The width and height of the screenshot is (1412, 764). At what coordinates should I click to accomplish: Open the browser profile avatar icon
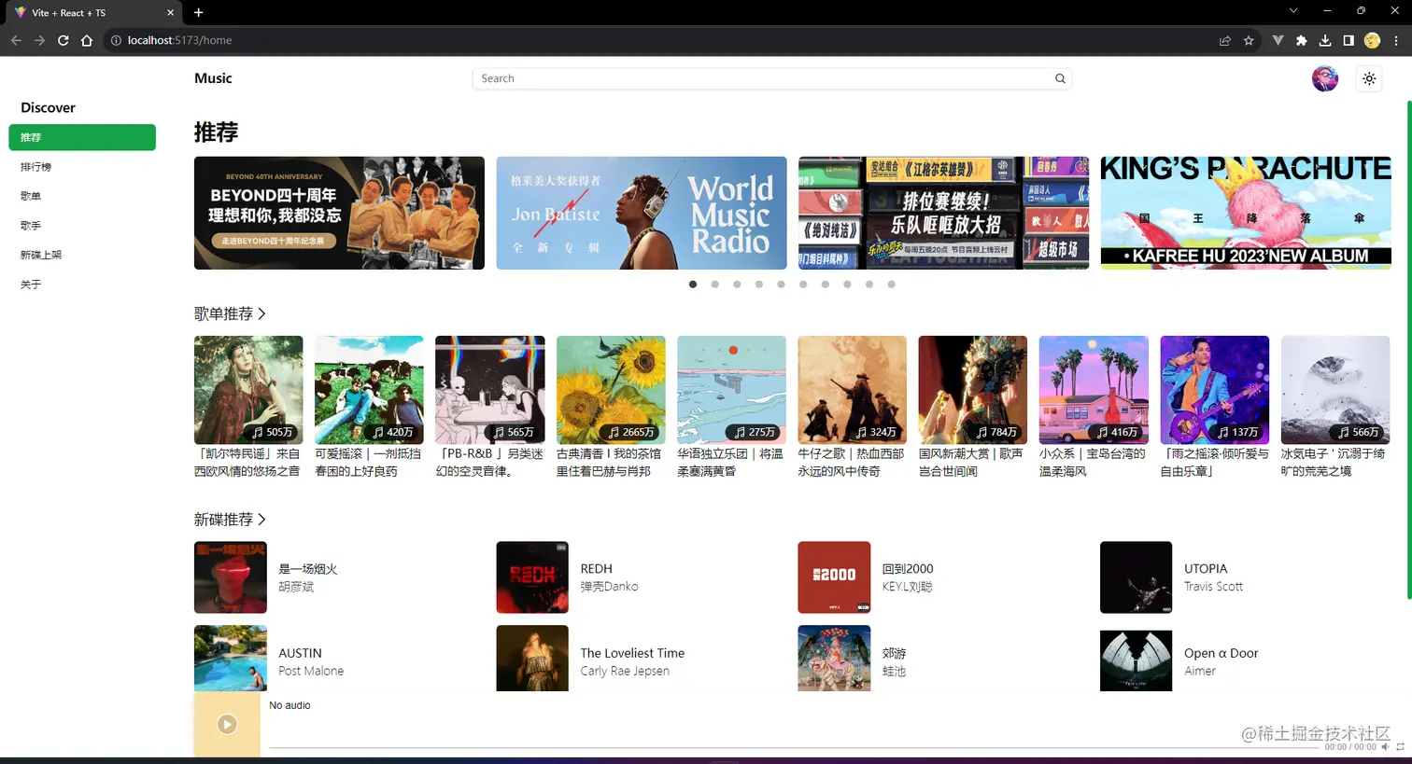1372,40
